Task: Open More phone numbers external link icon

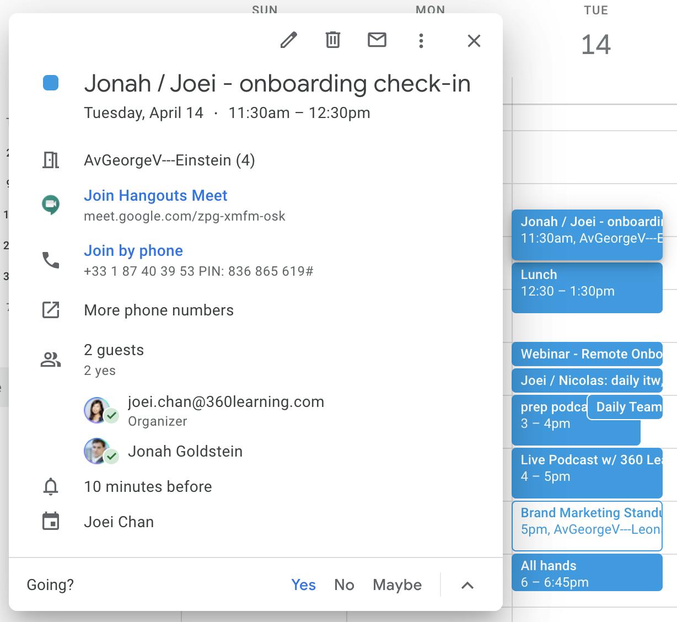Action: coord(51,310)
